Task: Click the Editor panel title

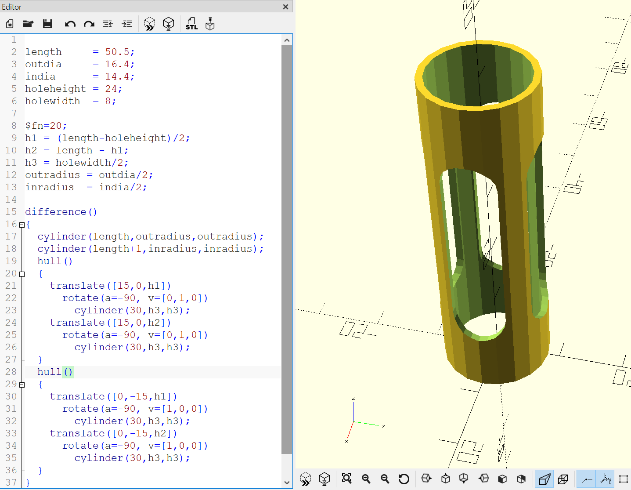Action: click(x=12, y=7)
